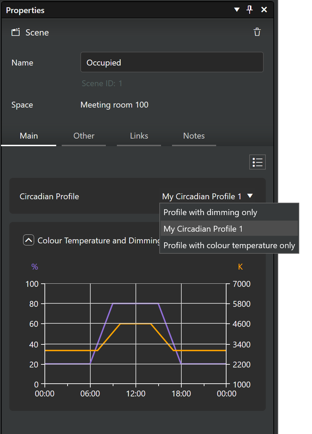Click the Scene clapperboard icon
The image size is (312, 434).
(x=16, y=32)
